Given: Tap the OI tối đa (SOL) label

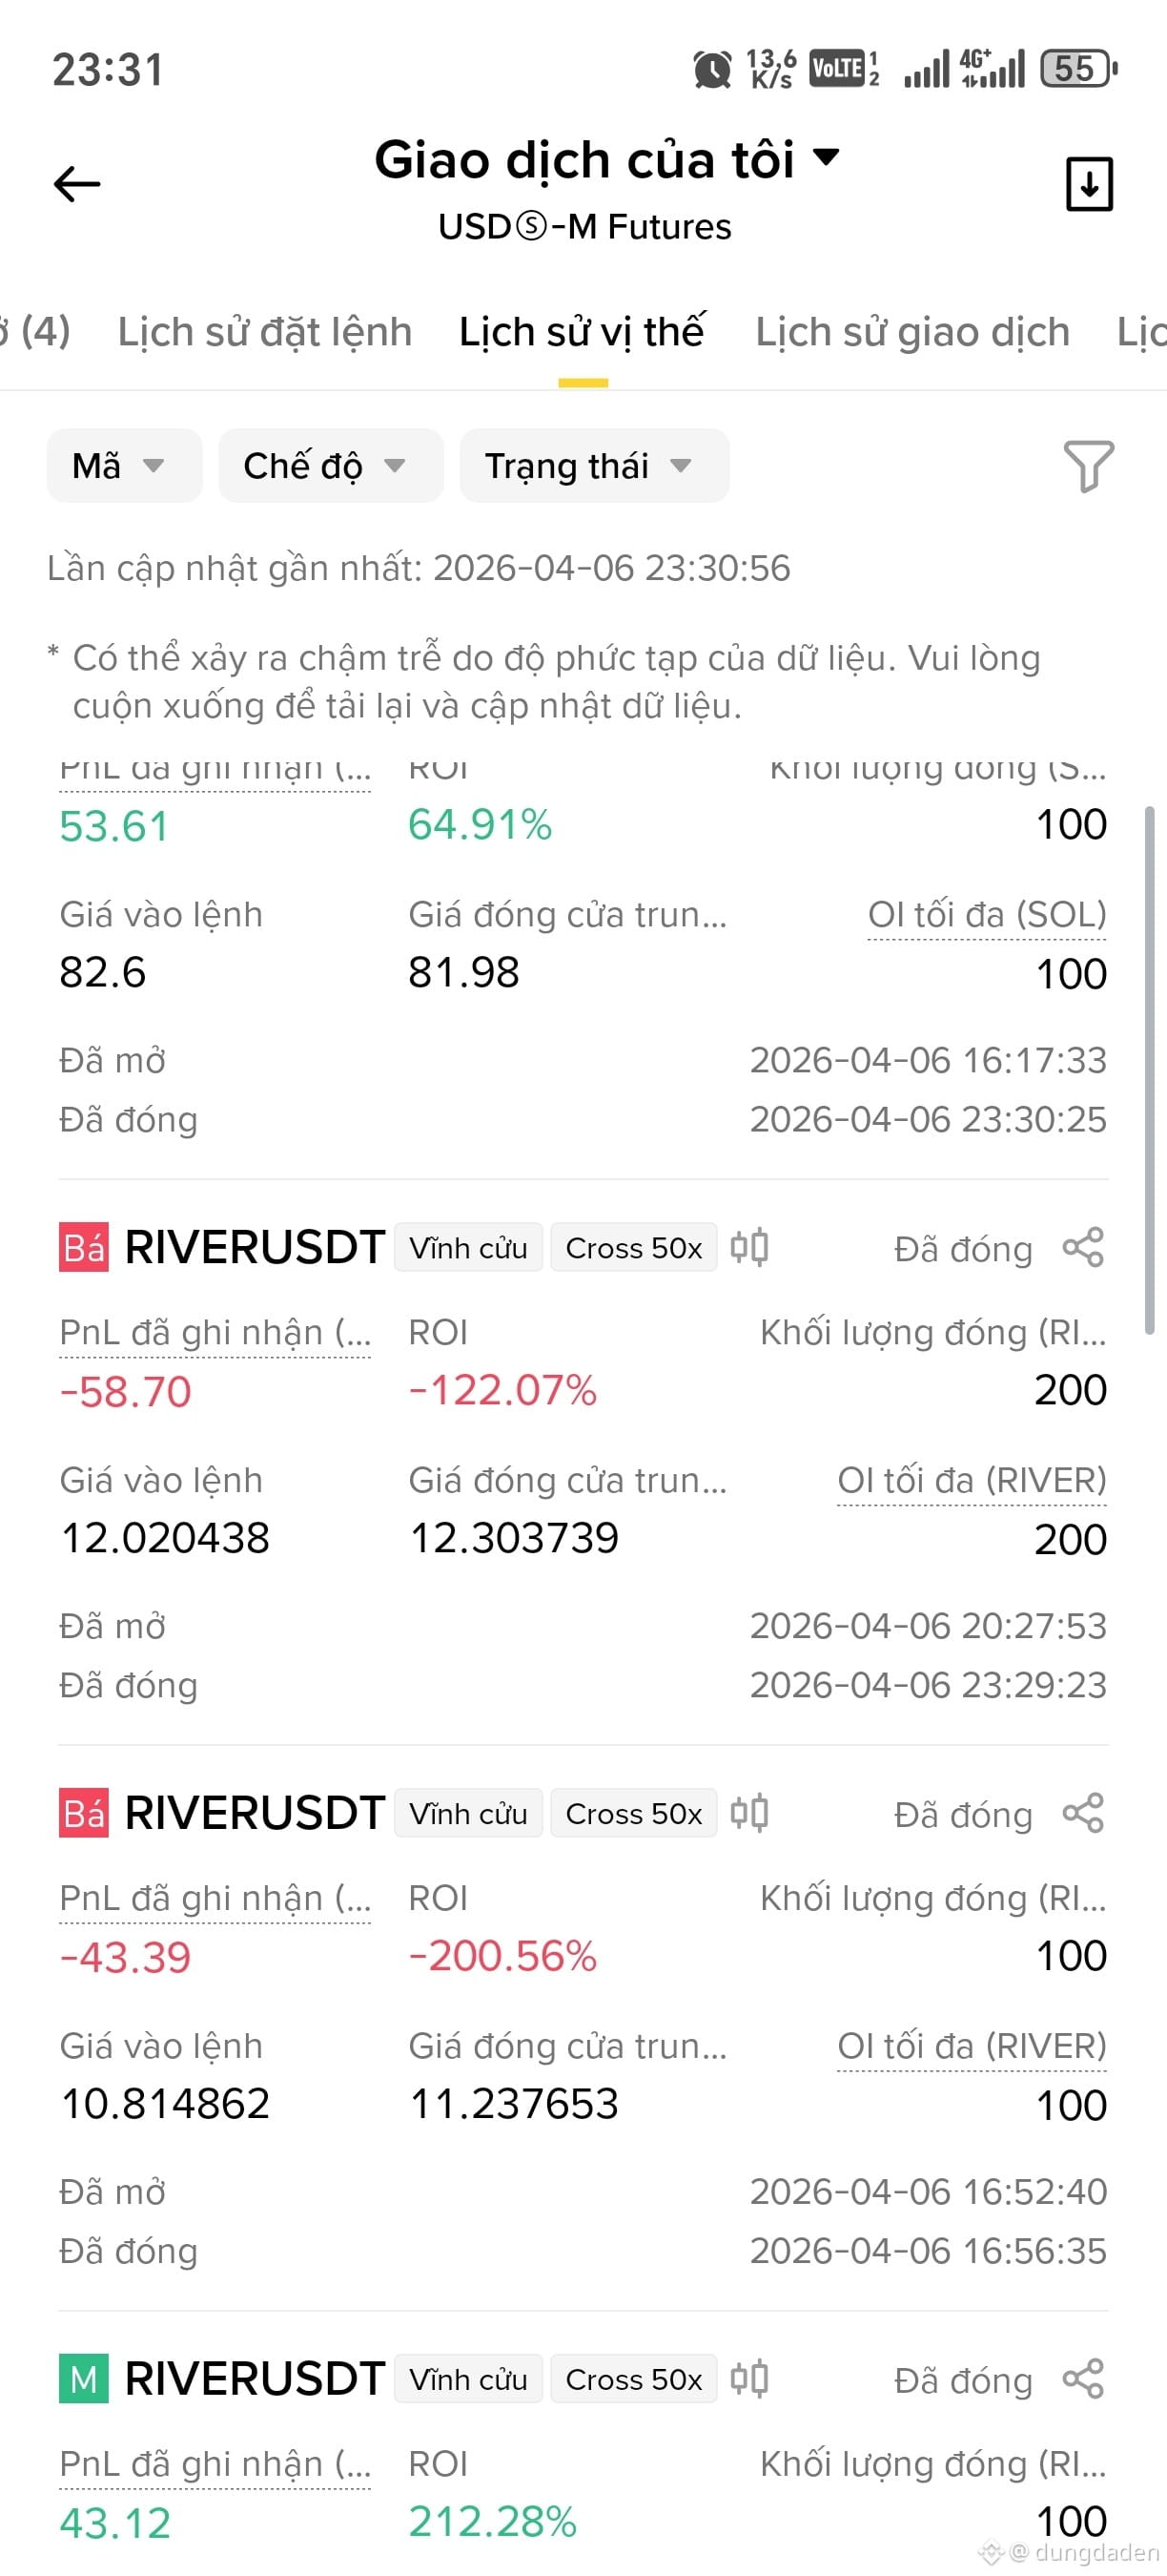Looking at the screenshot, I should tap(987, 915).
